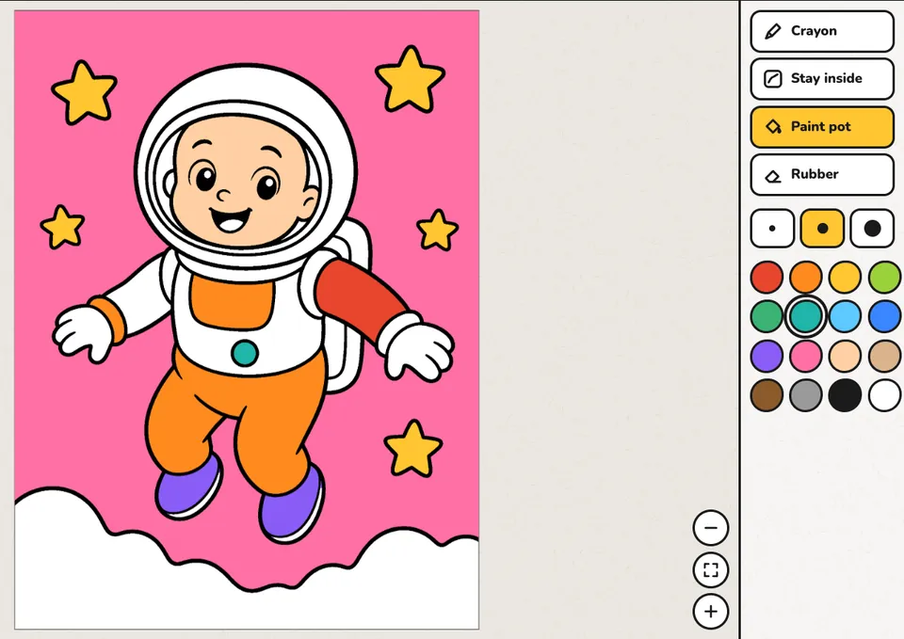Choose the light blue color swatch
Image resolution: width=904 pixels, height=639 pixels.
point(845,316)
